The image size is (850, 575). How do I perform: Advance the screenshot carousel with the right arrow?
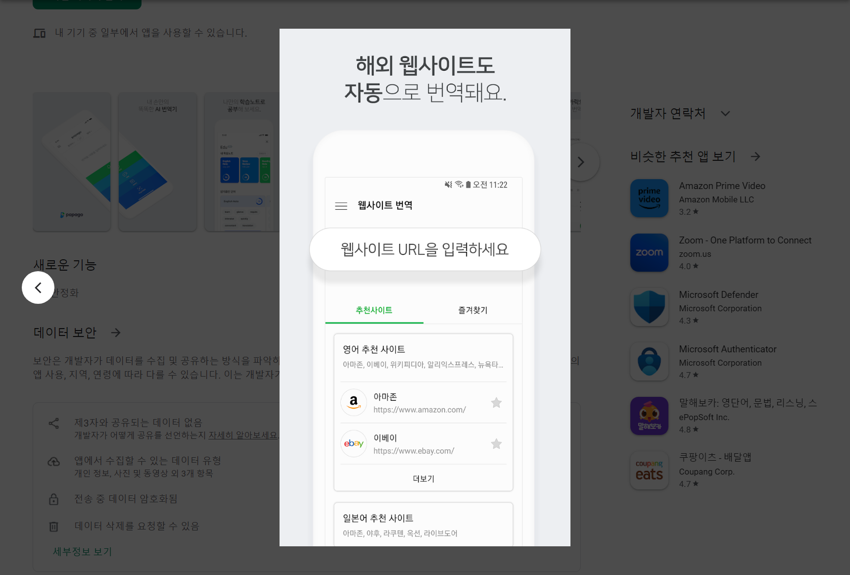click(581, 162)
